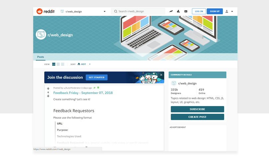Open the All bar chart icon
269x159 pixels.
tap(178, 11)
